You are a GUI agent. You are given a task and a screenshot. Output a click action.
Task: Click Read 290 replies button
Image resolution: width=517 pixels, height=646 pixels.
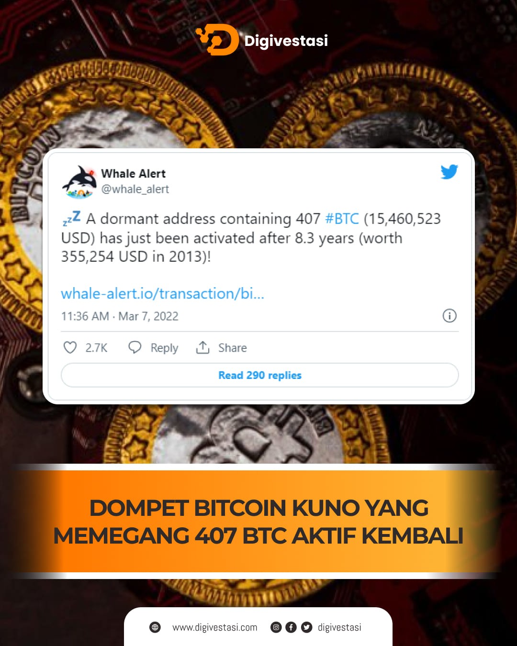tap(260, 375)
